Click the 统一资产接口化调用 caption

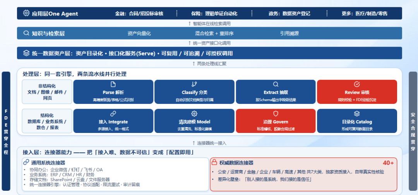[x=209, y=43]
